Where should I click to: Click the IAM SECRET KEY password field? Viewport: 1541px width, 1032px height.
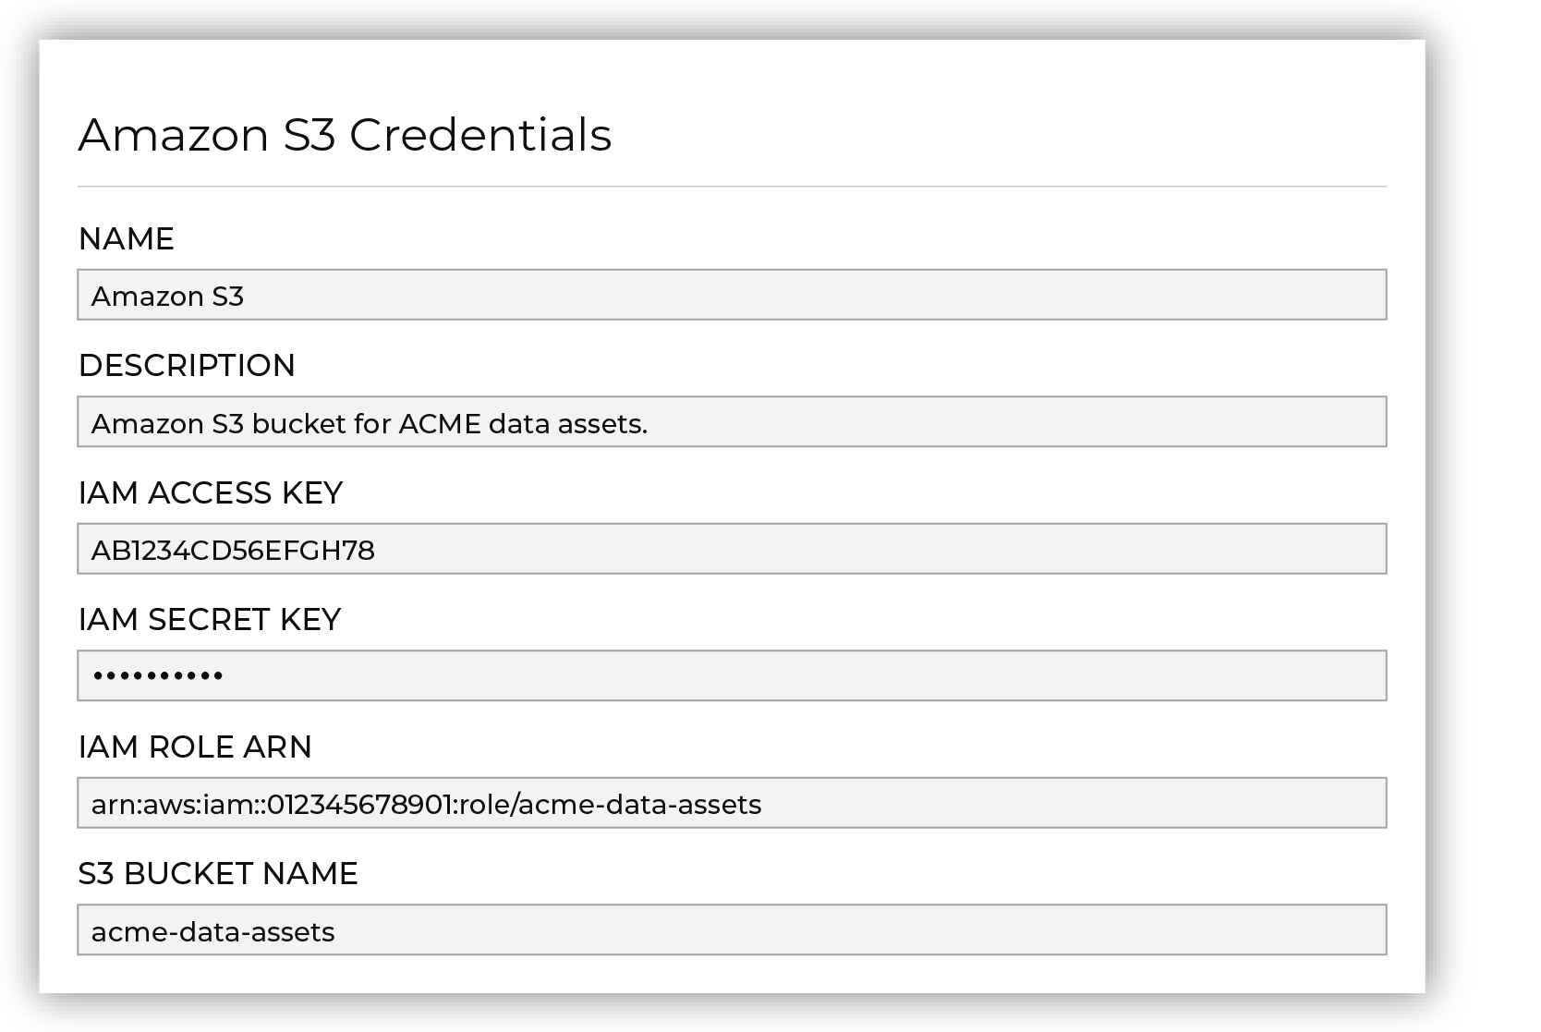(732, 675)
